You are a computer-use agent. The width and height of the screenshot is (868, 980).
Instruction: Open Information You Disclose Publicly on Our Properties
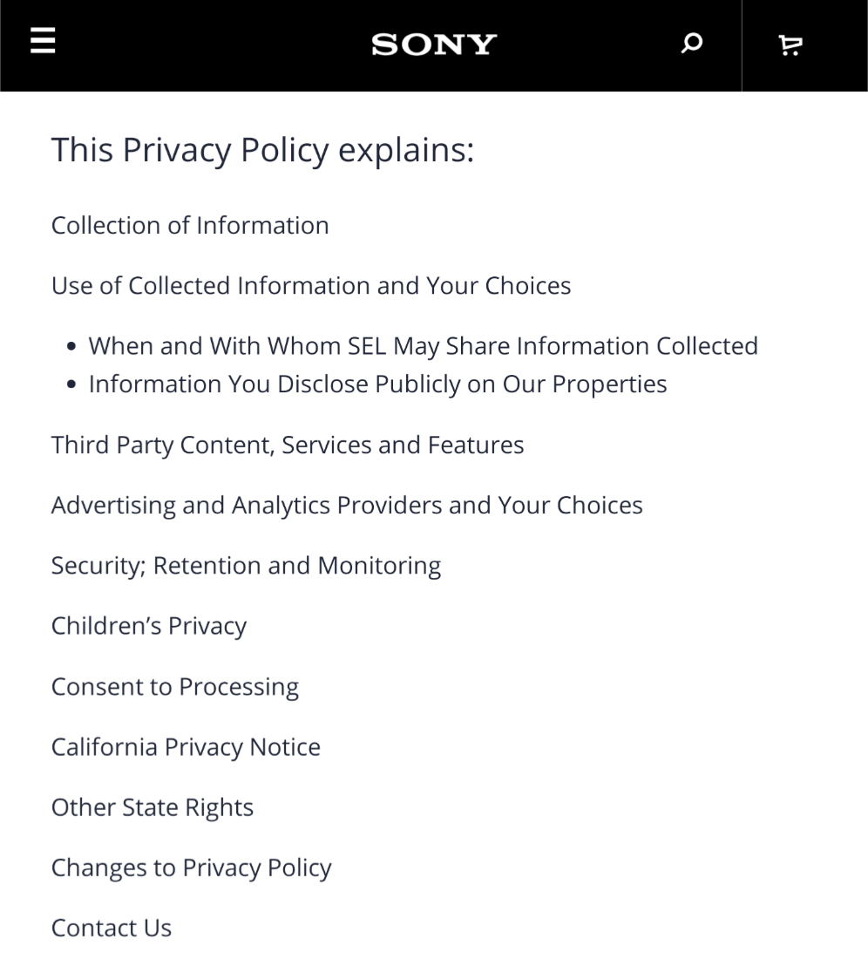click(377, 385)
